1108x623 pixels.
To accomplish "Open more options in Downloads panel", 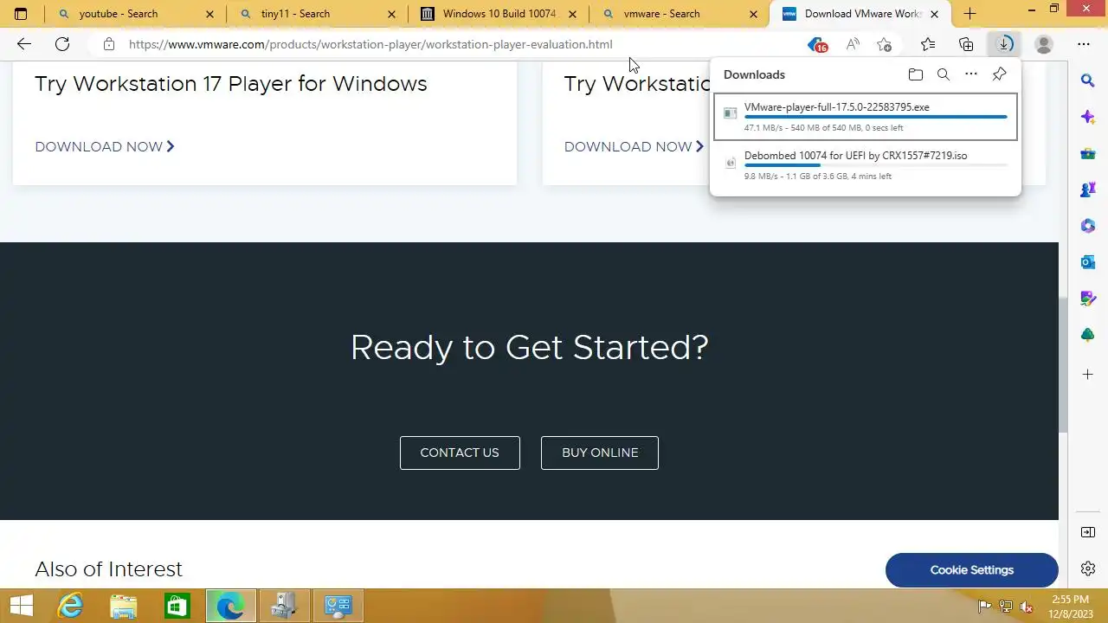I will coord(971,74).
